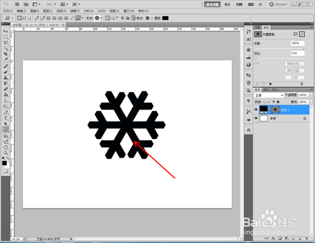
Task: Select the Hand tool
Action: pyautogui.click(x=6, y=147)
